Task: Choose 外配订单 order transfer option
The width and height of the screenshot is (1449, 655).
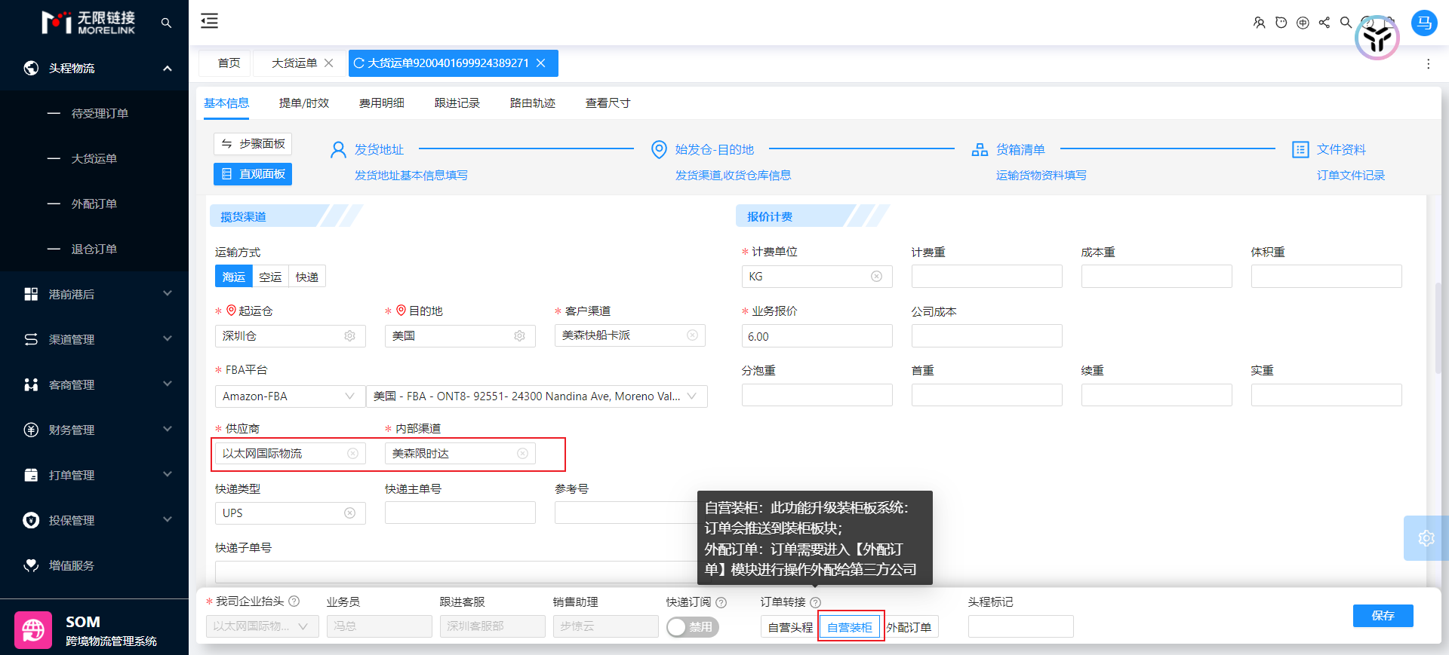Action: click(909, 627)
